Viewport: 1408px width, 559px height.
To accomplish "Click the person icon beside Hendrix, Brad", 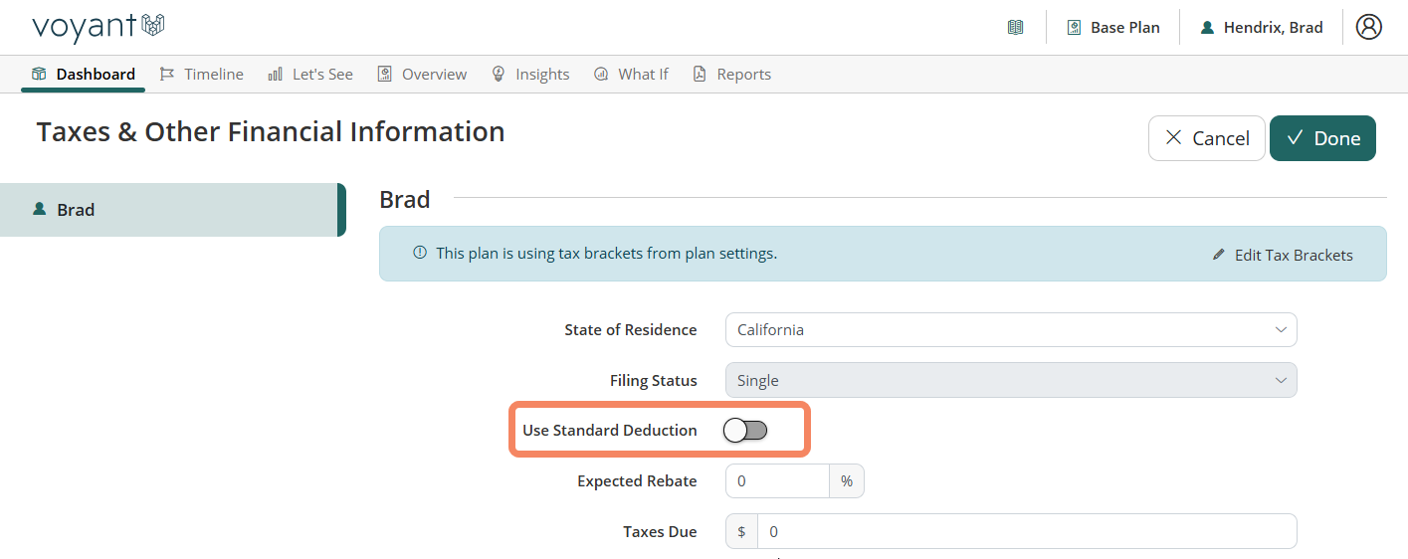I will click(1207, 27).
